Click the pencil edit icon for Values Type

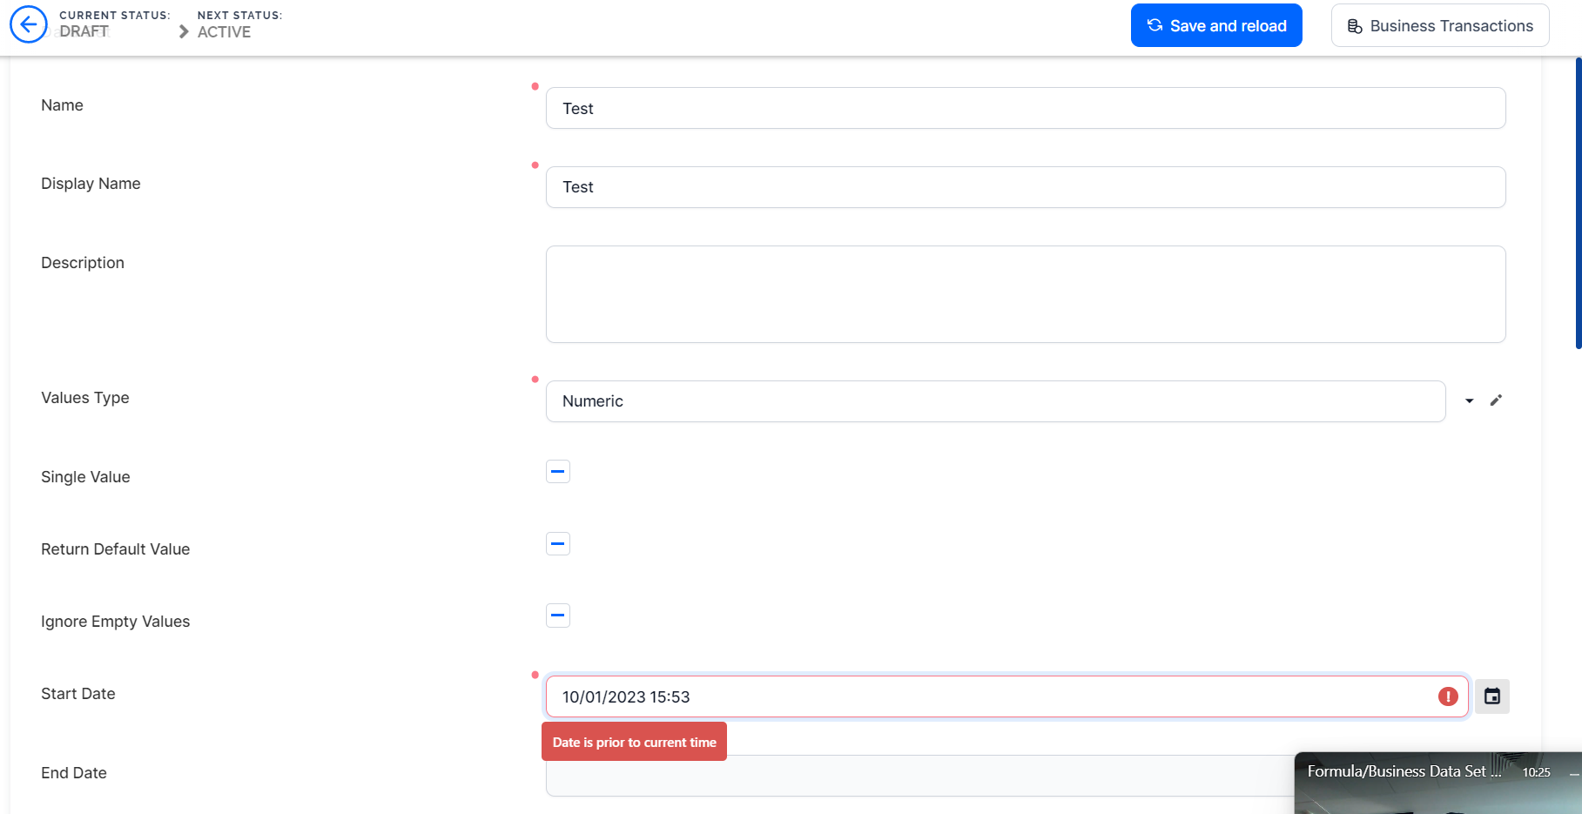1496,400
